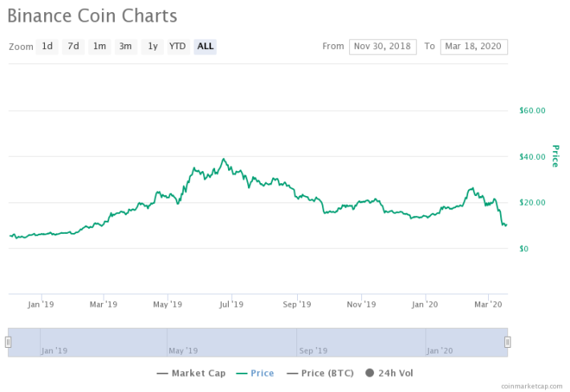Set zoom range to 1m
Screen dimensions: 570x392
point(100,47)
